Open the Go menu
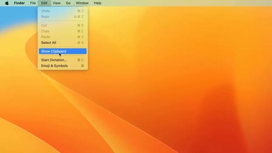The width and height of the screenshot is (272, 153). coord(68,3)
